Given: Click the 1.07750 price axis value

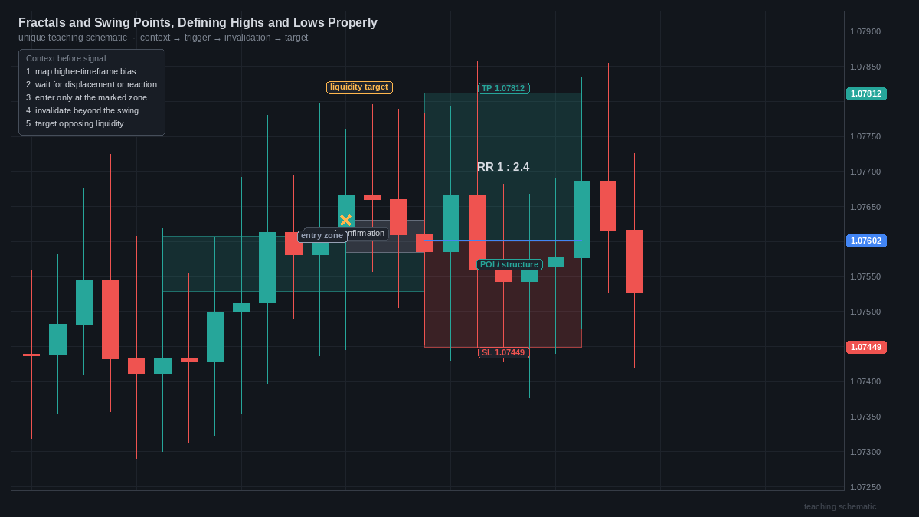Looking at the screenshot, I should [x=865, y=136].
